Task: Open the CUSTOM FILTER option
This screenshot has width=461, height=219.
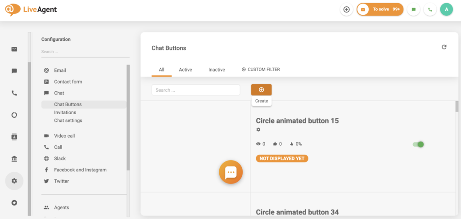Action: tap(261, 70)
